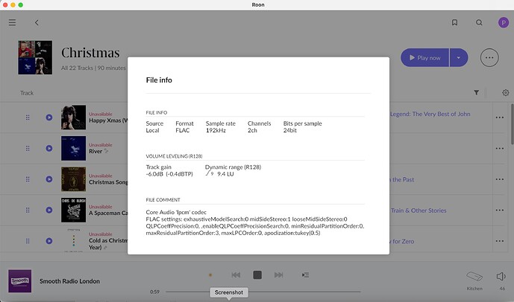Click the River track title
The image size is (514, 302).
pos(95,151)
